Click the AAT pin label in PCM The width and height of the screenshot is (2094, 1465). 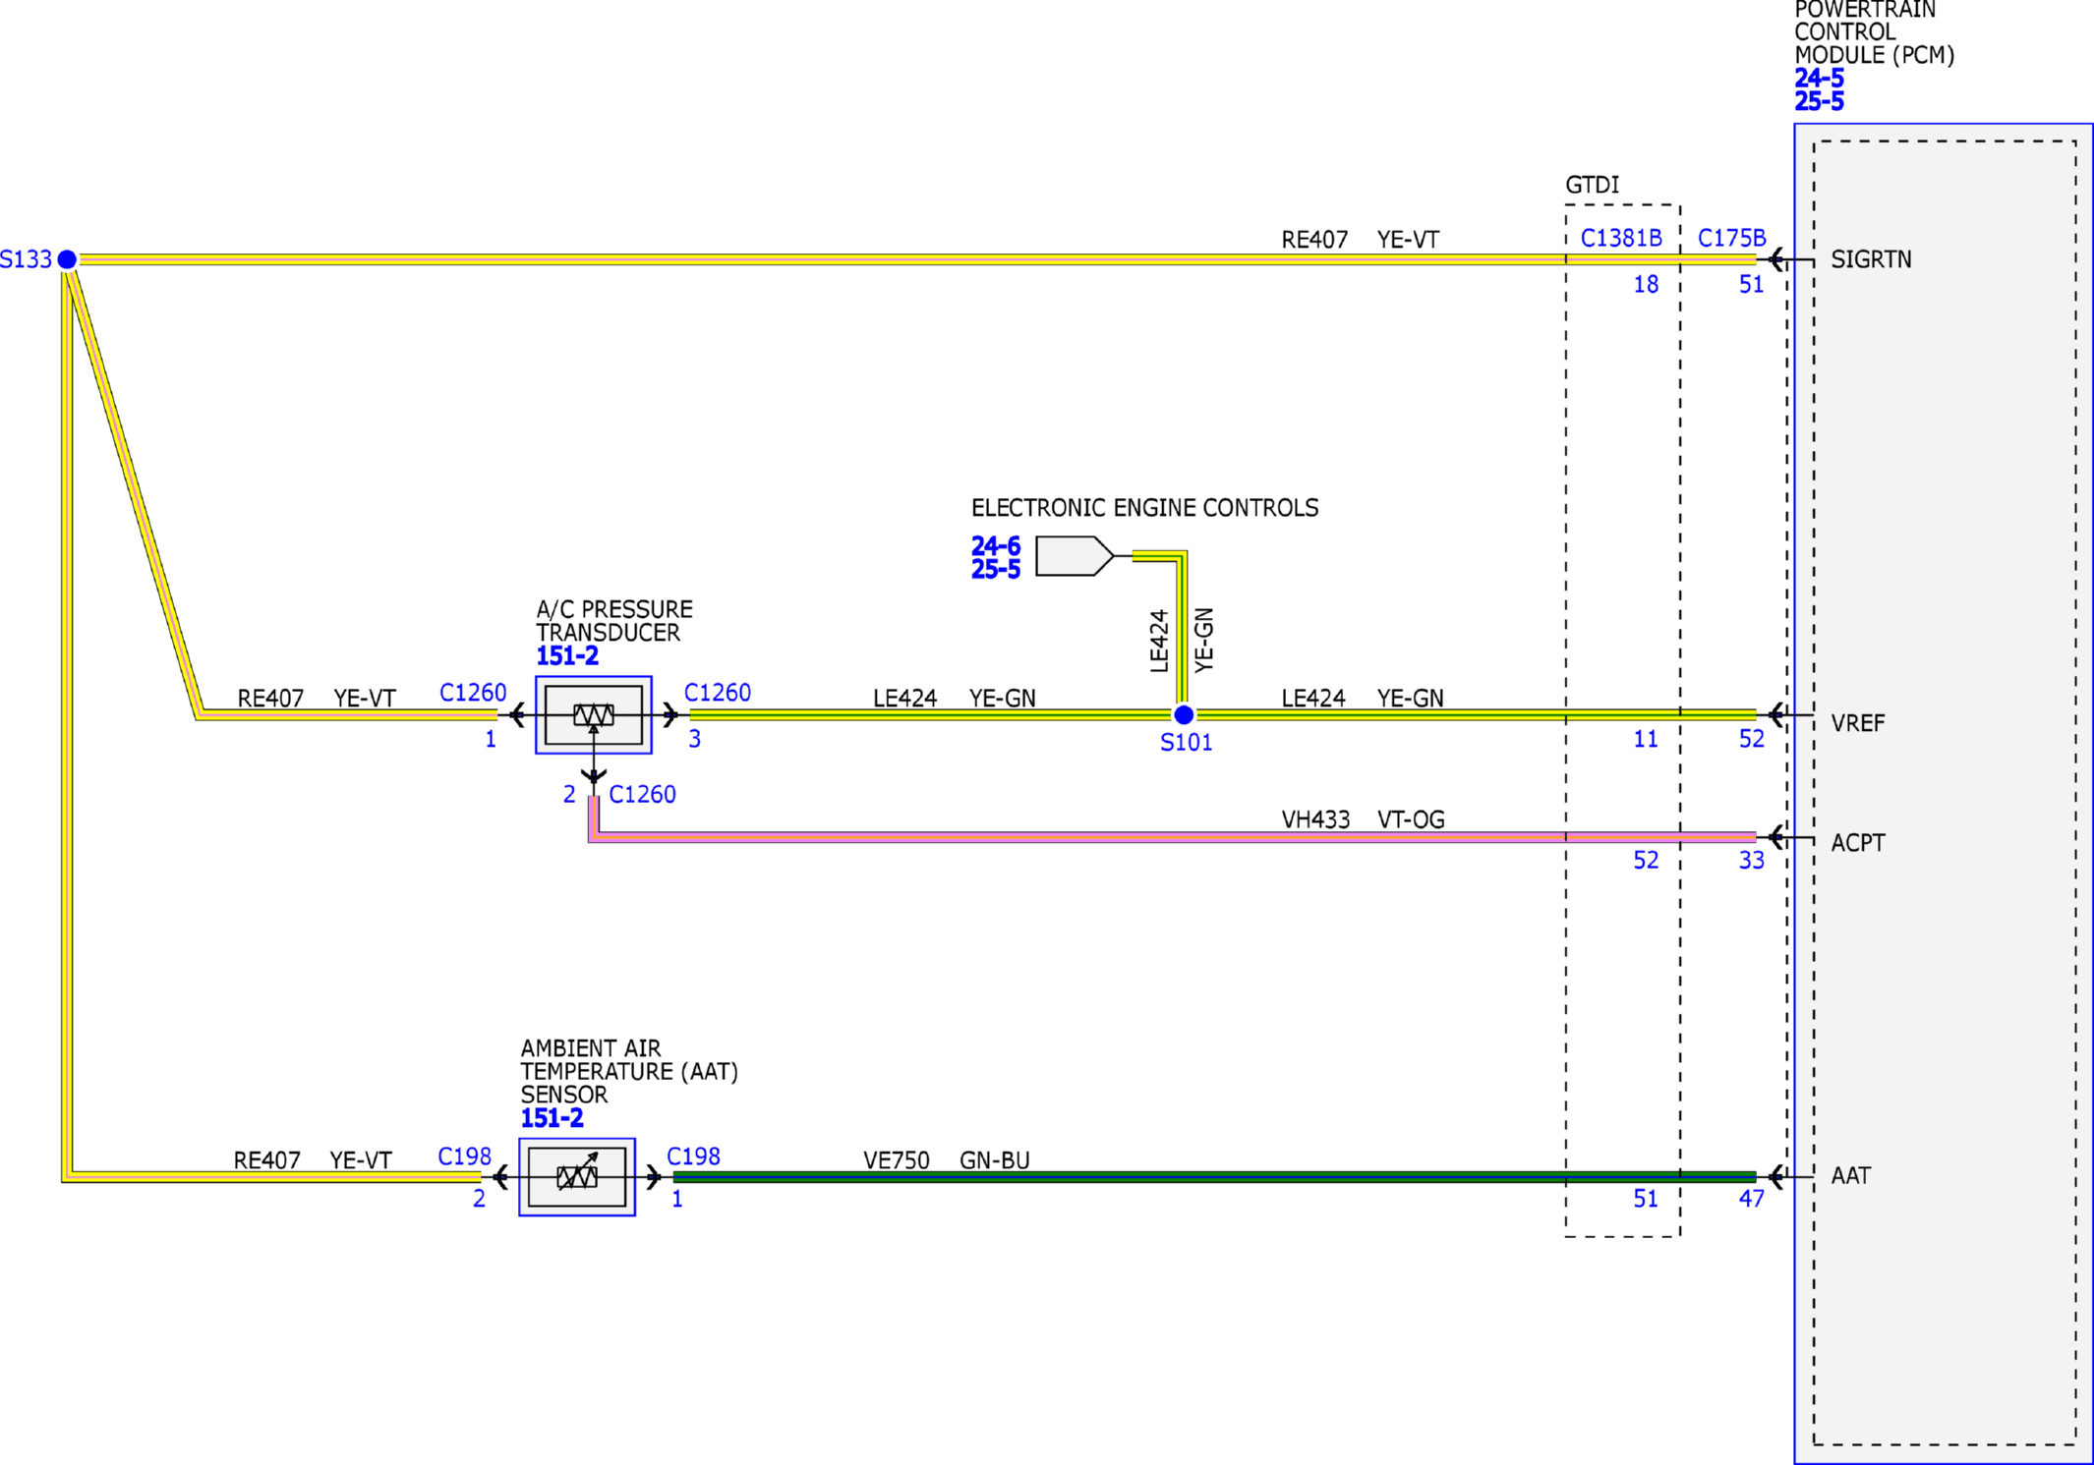click(x=1850, y=1176)
